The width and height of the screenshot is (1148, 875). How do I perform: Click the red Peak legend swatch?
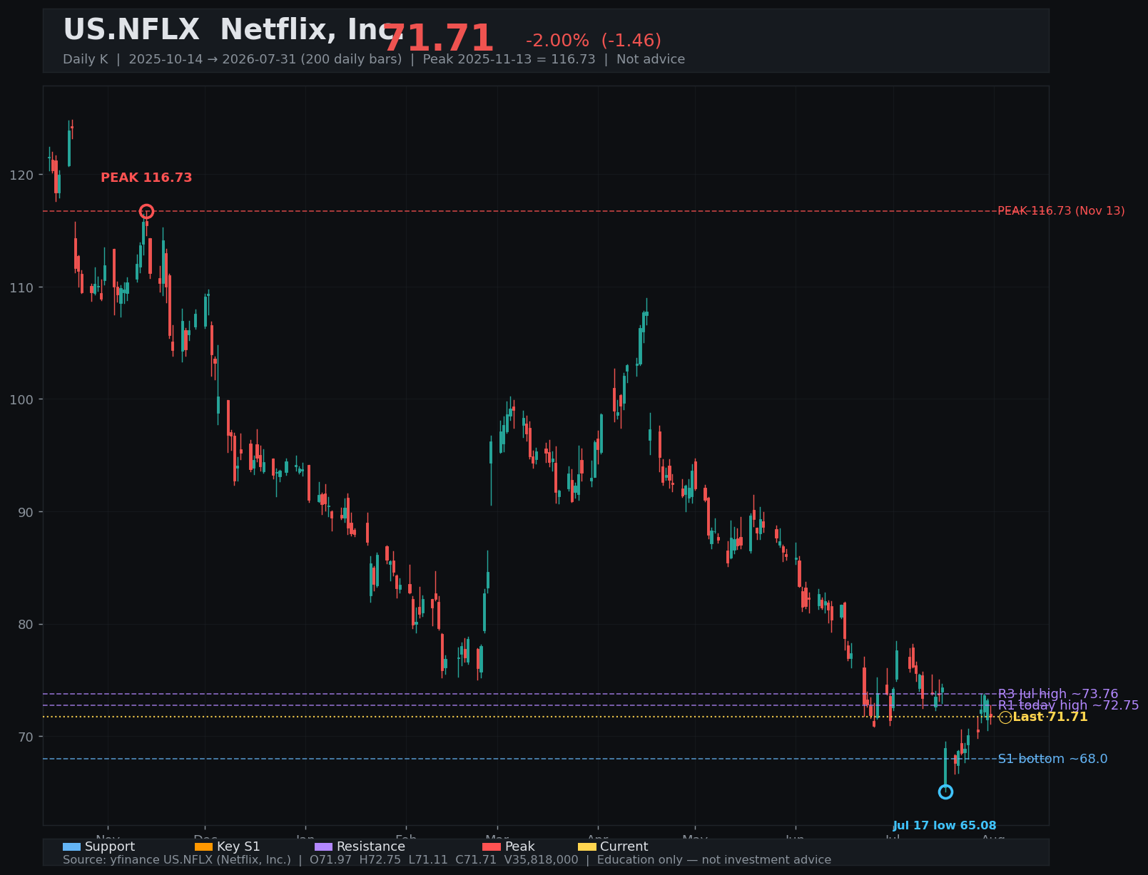pyautogui.click(x=492, y=846)
